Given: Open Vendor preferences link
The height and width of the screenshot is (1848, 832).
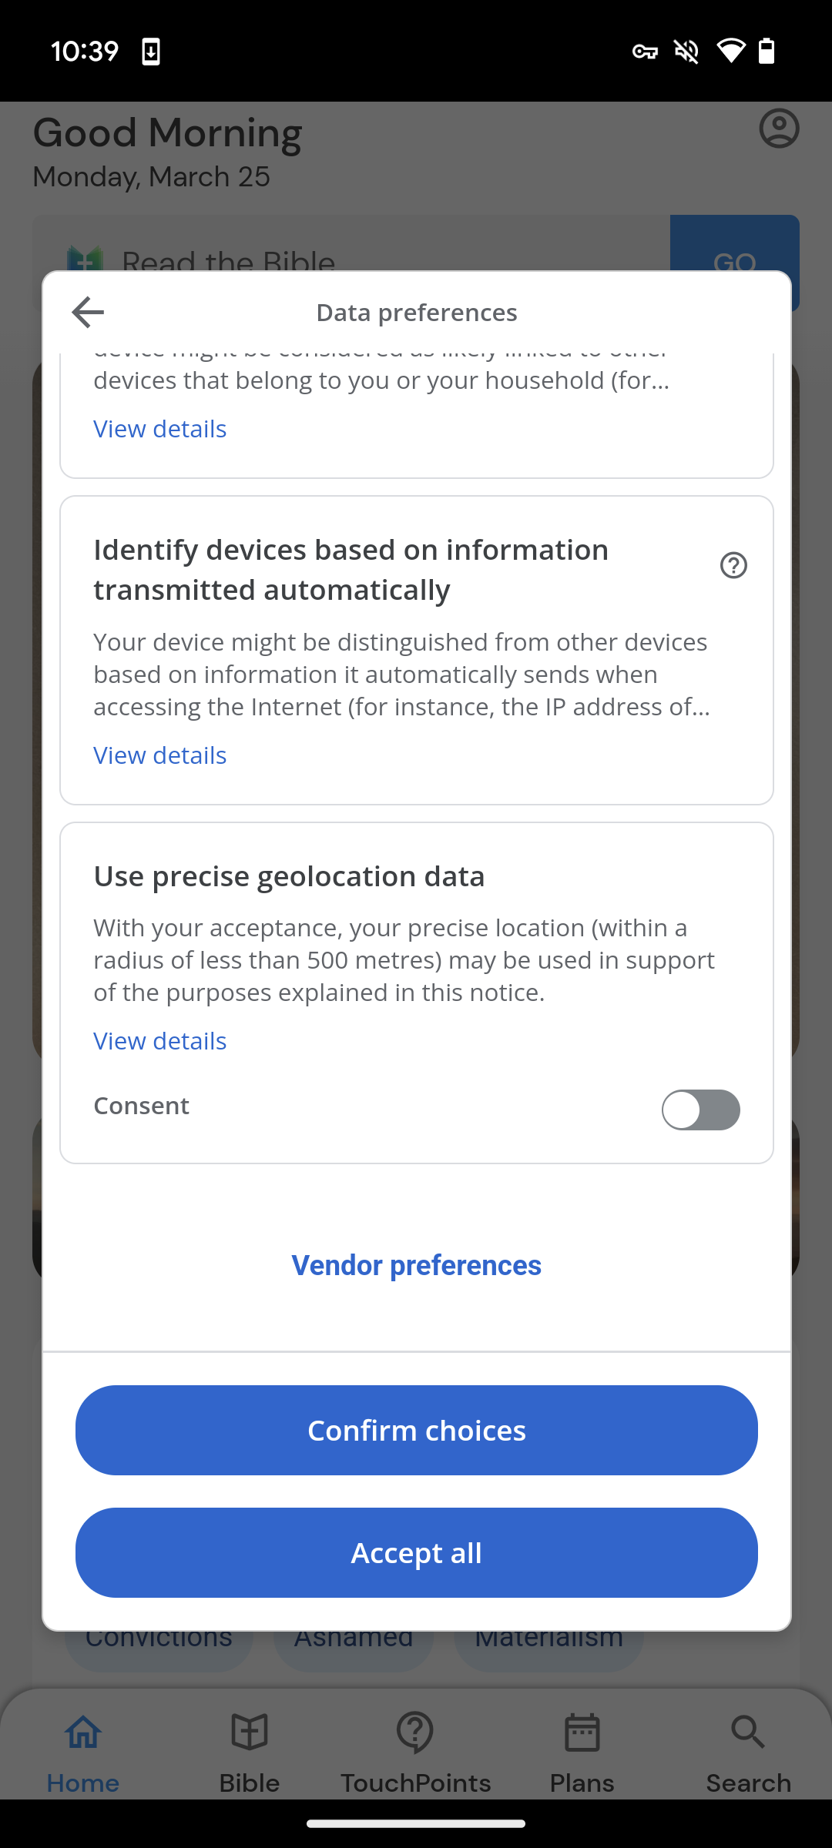Looking at the screenshot, I should click(x=417, y=1265).
